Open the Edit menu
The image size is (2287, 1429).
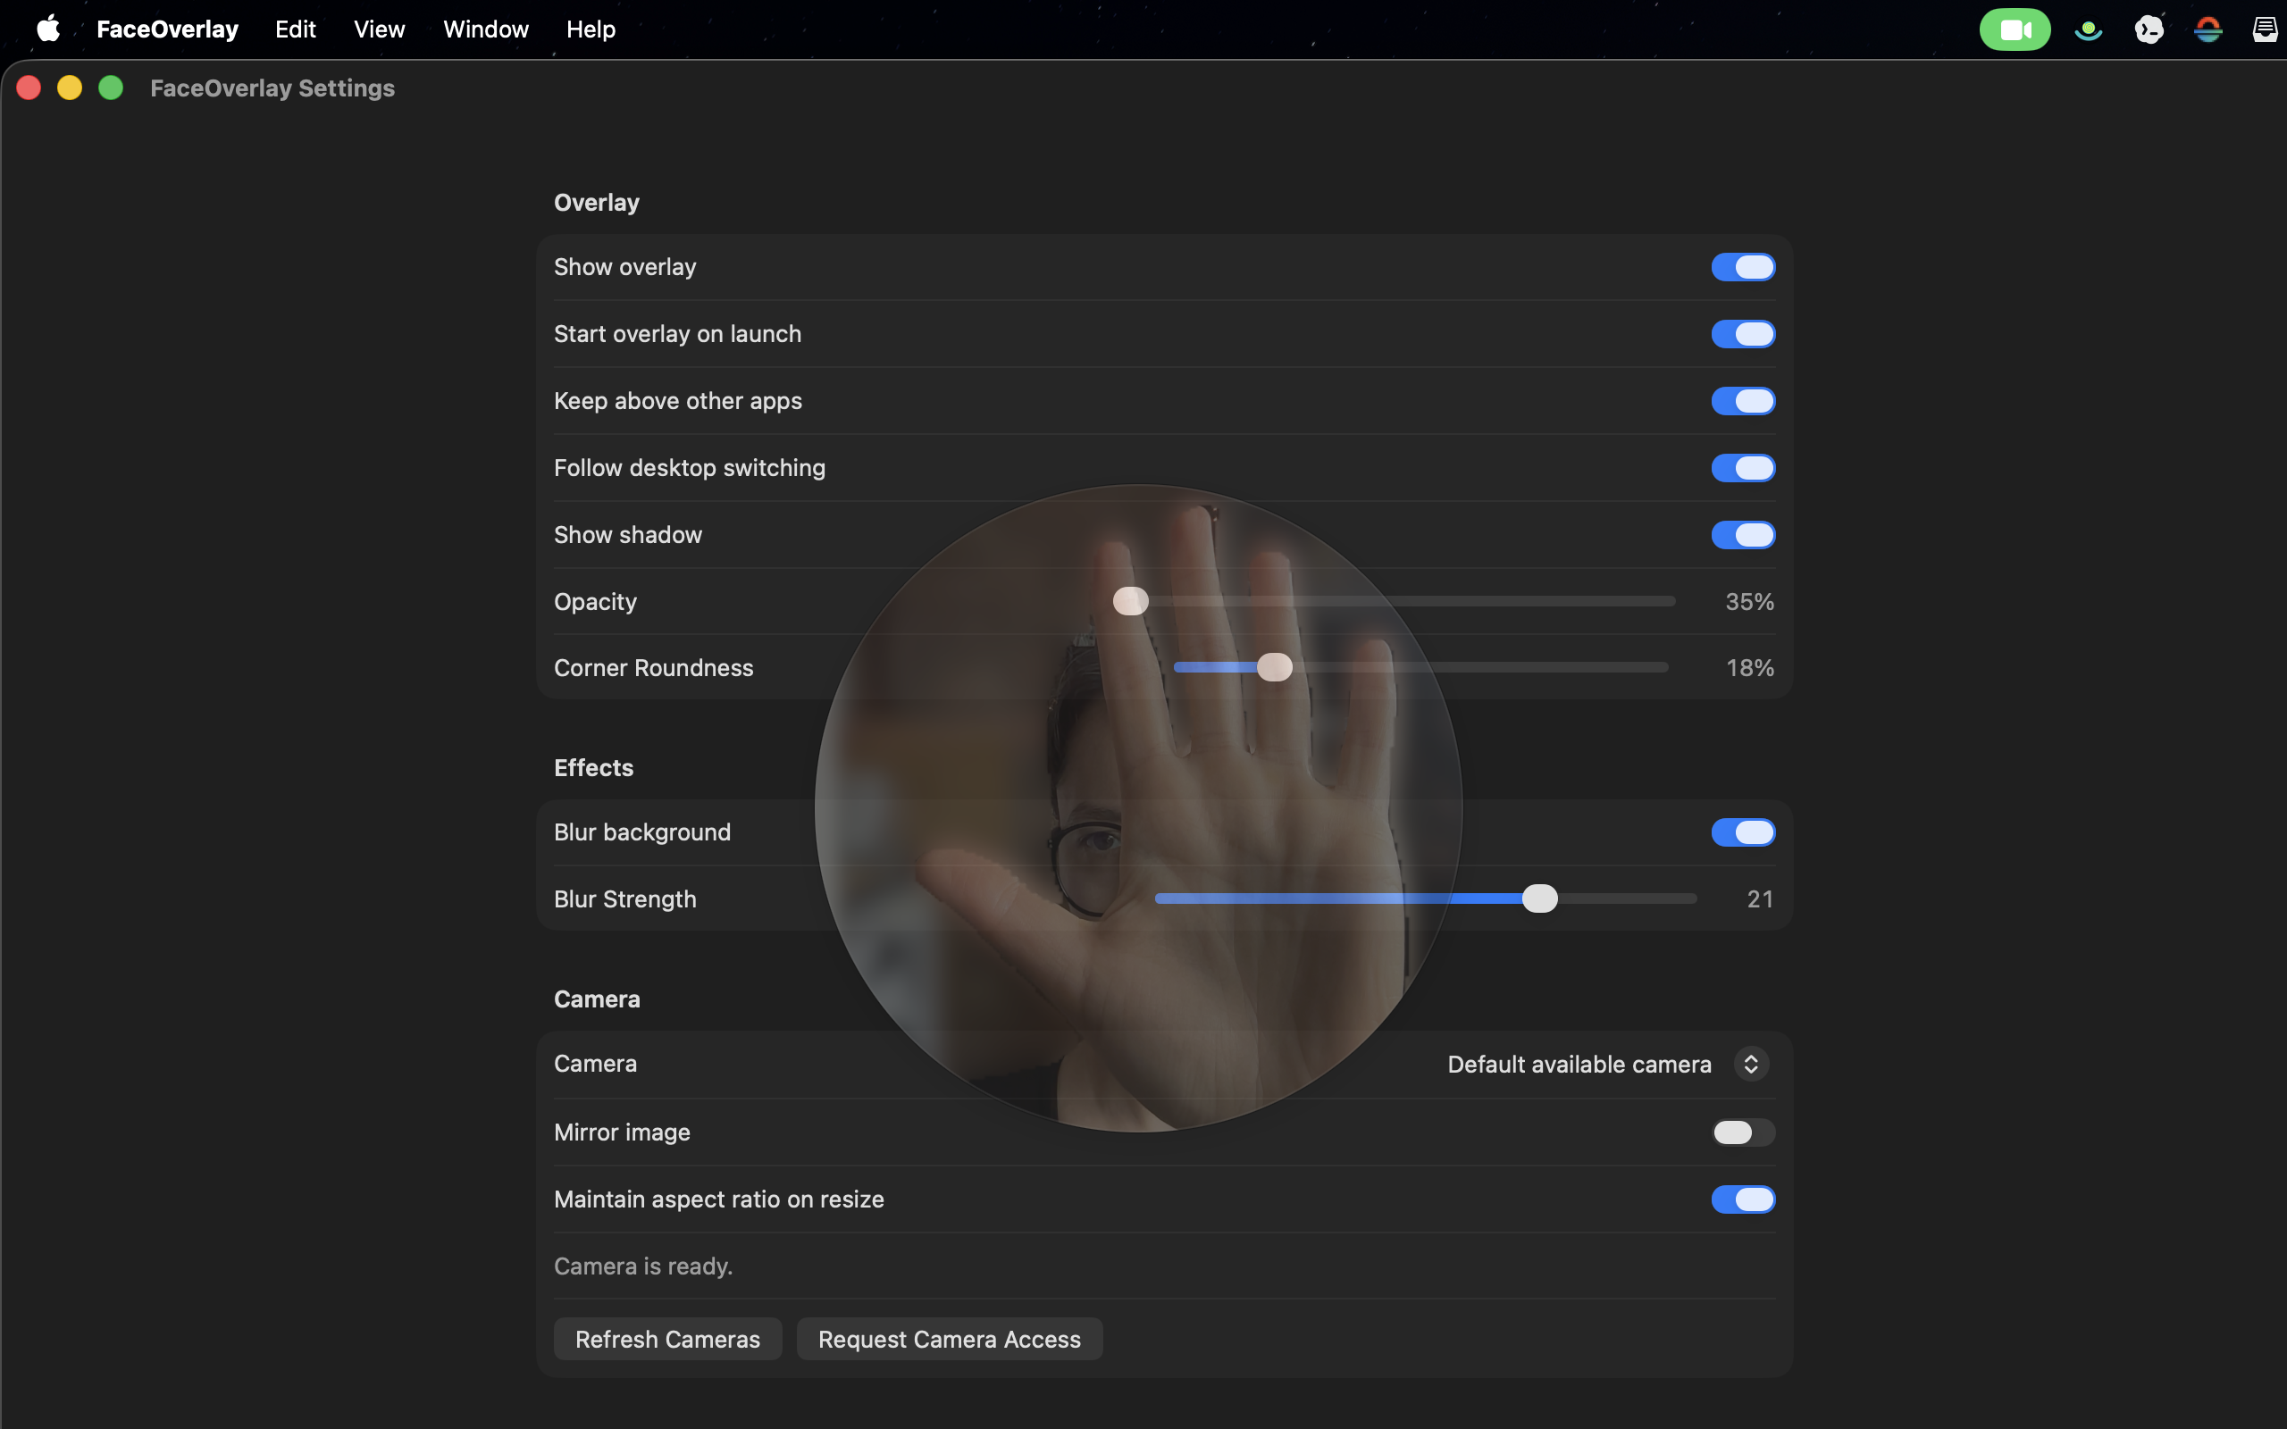point(295,29)
